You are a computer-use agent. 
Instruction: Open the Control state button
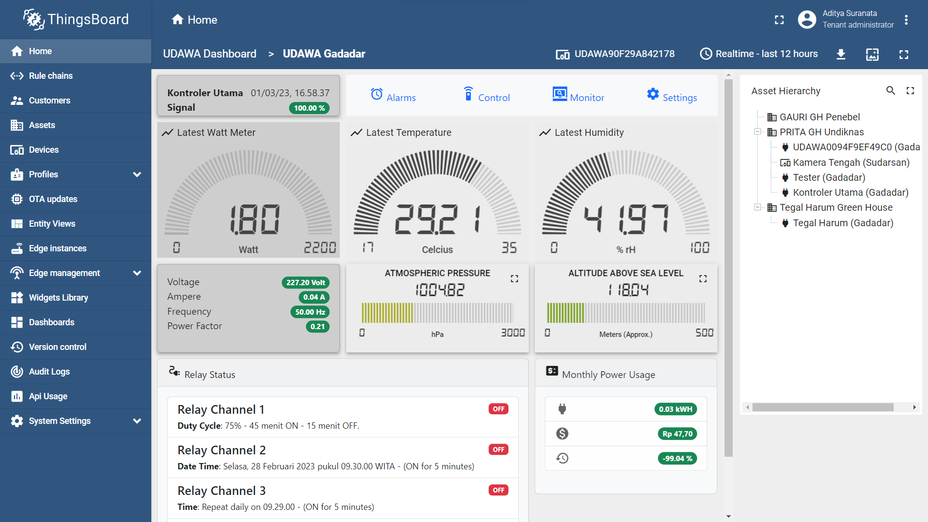pyautogui.click(x=486, y=96)
